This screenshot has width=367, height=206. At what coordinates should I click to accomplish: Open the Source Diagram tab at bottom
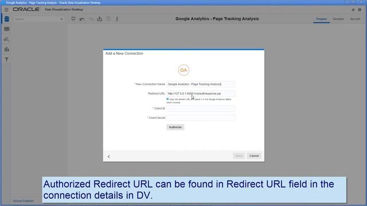23,201
